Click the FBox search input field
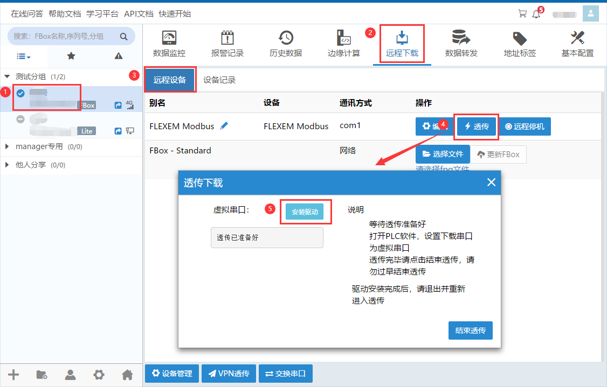Viewport: 607px width, 387px height. pos(65,37)
